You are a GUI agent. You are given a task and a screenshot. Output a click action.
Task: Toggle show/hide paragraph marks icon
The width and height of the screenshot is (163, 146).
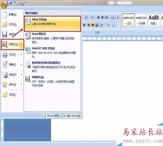tap(118, 18)
